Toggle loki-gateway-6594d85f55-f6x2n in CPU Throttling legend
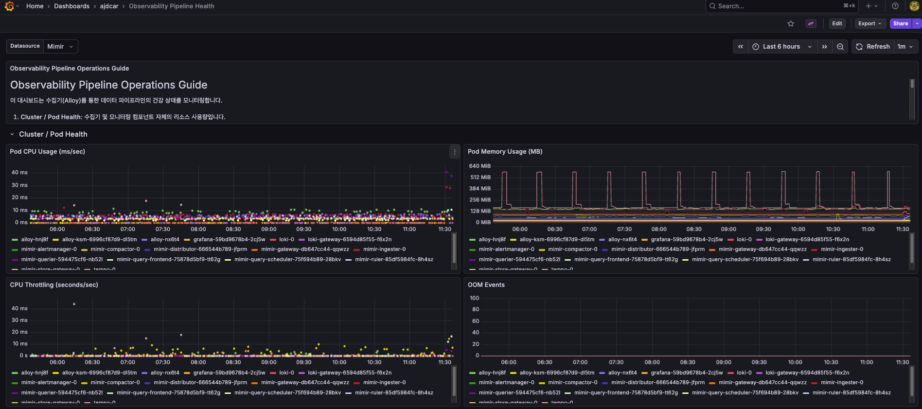The width and height of the screenshot is (922, 409). pos(350,373)
